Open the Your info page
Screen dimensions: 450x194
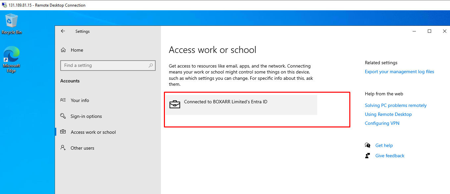tap(108, 100)
